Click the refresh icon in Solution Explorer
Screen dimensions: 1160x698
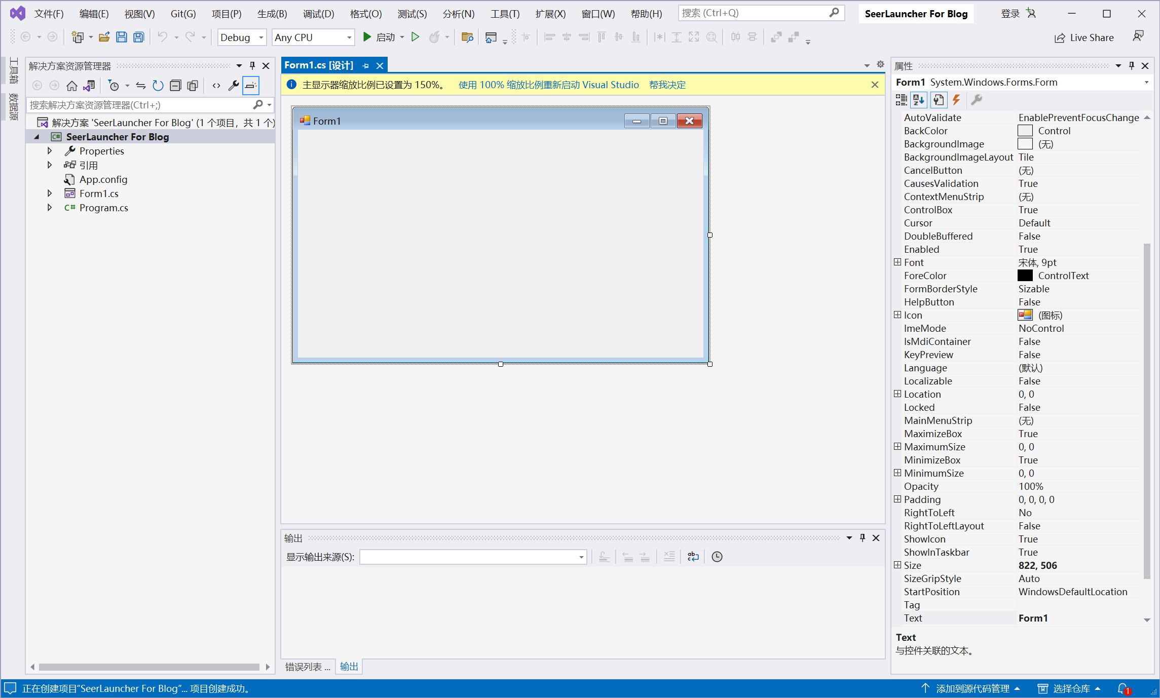click(158, 86)
